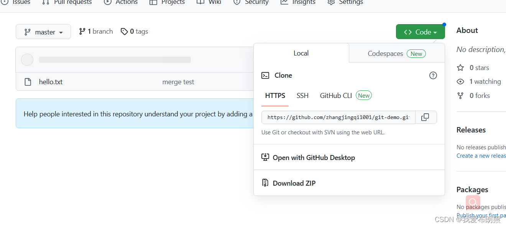Click the forks icon in About

click(x=460, y=96)
